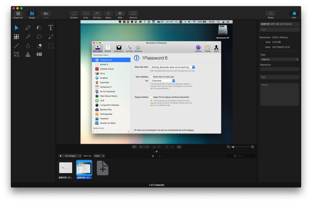Select the Eraser tool

click(39, 46)
